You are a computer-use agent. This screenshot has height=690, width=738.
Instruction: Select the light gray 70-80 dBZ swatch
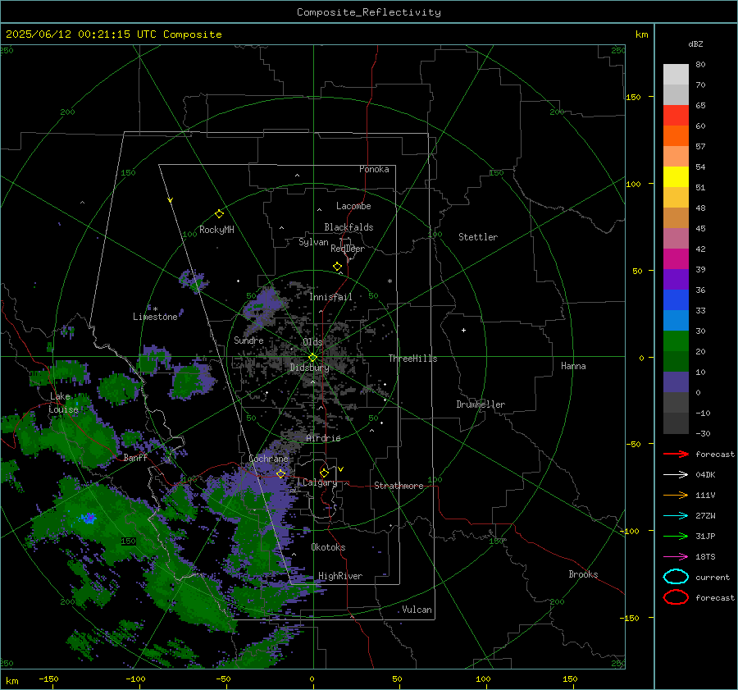pos(676,75)
